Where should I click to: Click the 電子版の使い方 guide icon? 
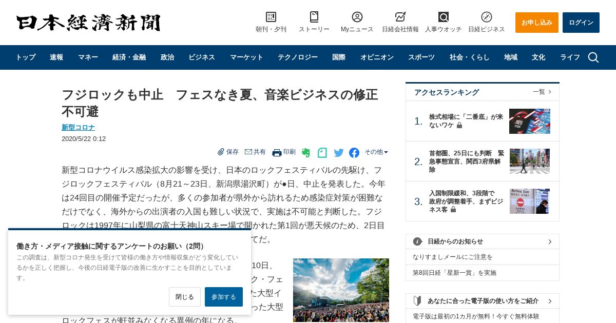click(x=417, y=301)
